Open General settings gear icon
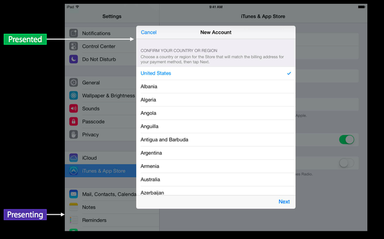The width and height of the screenshot is (384, 239). 74,83
